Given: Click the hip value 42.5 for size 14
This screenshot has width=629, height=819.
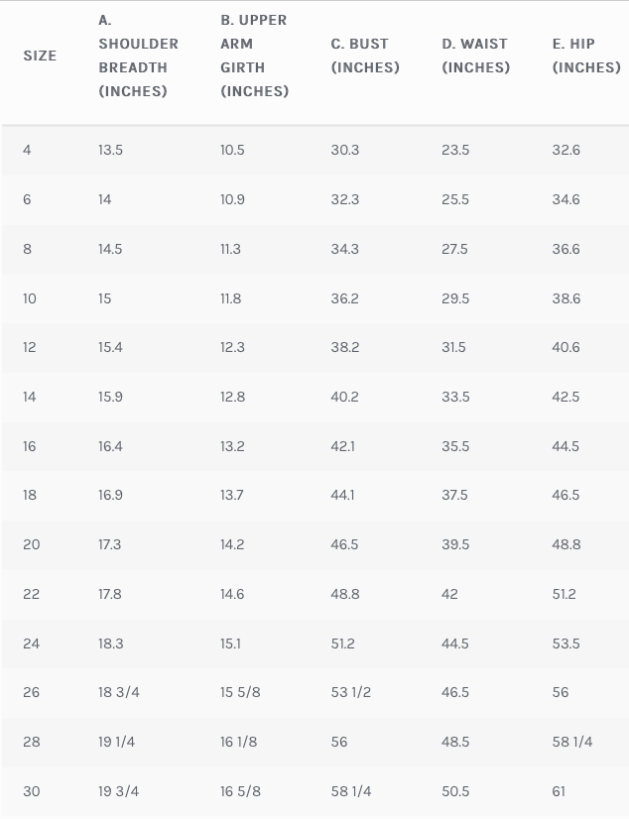Looking at the screenshot, I should 566,397.
